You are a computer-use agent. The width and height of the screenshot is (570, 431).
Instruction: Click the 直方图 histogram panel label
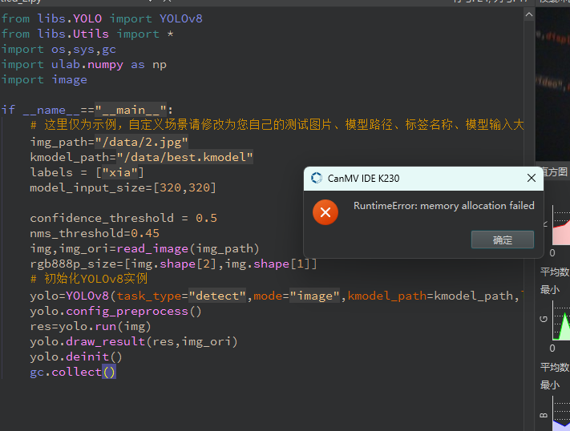point(553,172)
